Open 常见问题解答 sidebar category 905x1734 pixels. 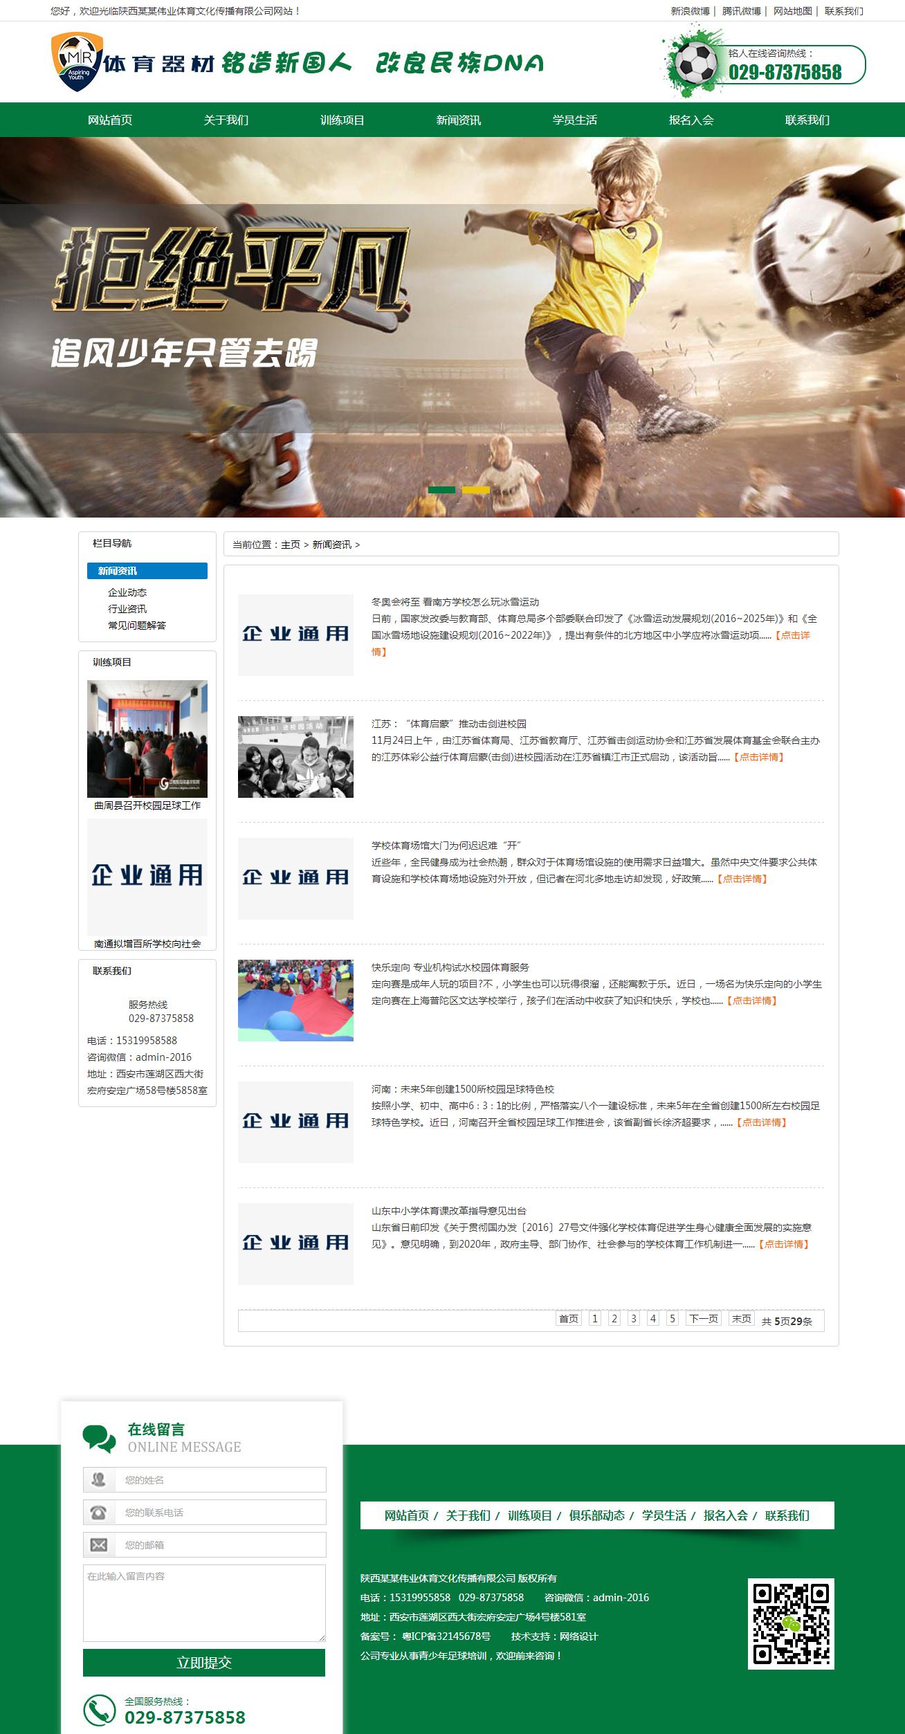tap(137, 626)
